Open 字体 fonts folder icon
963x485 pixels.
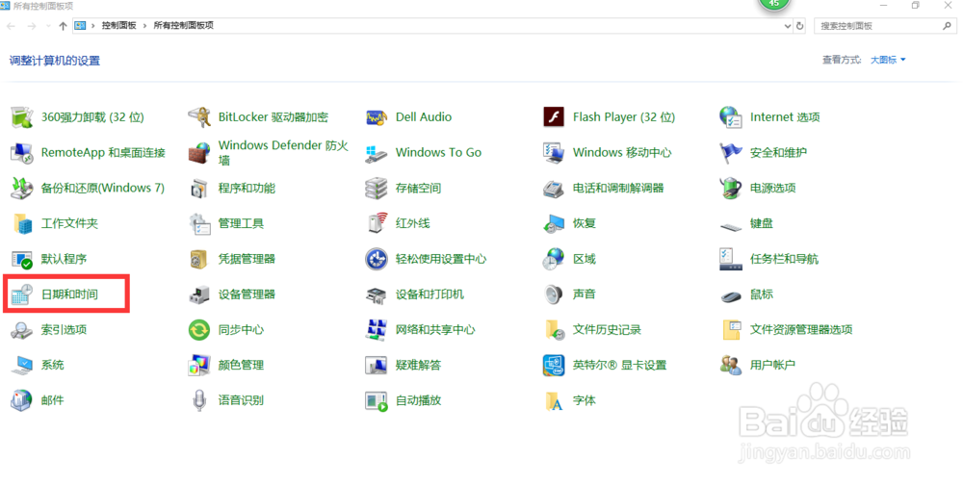click(x=554, y=400)
